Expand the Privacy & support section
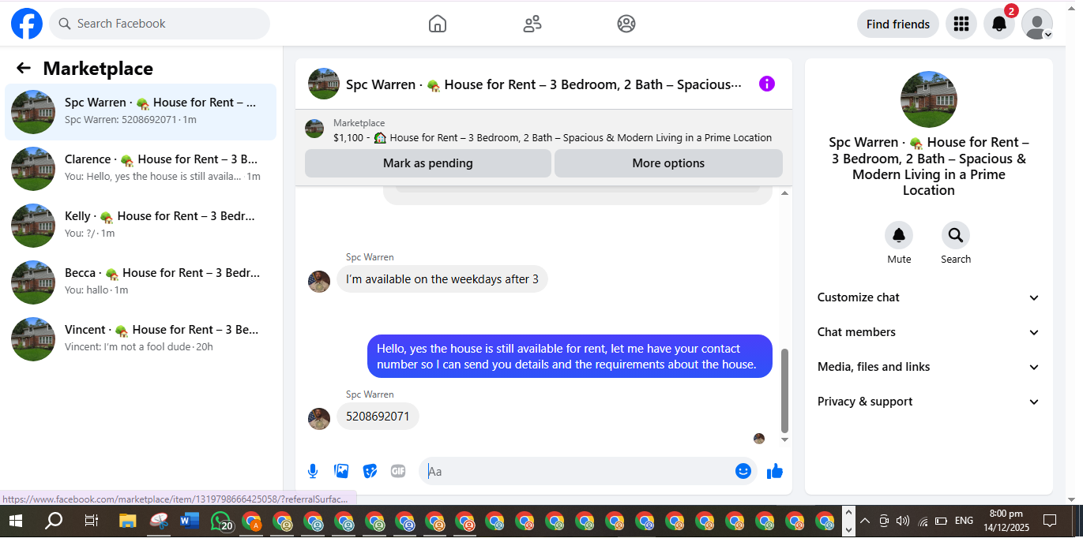The height and width of the screenshot is (542, 1083). pos(929,402)
